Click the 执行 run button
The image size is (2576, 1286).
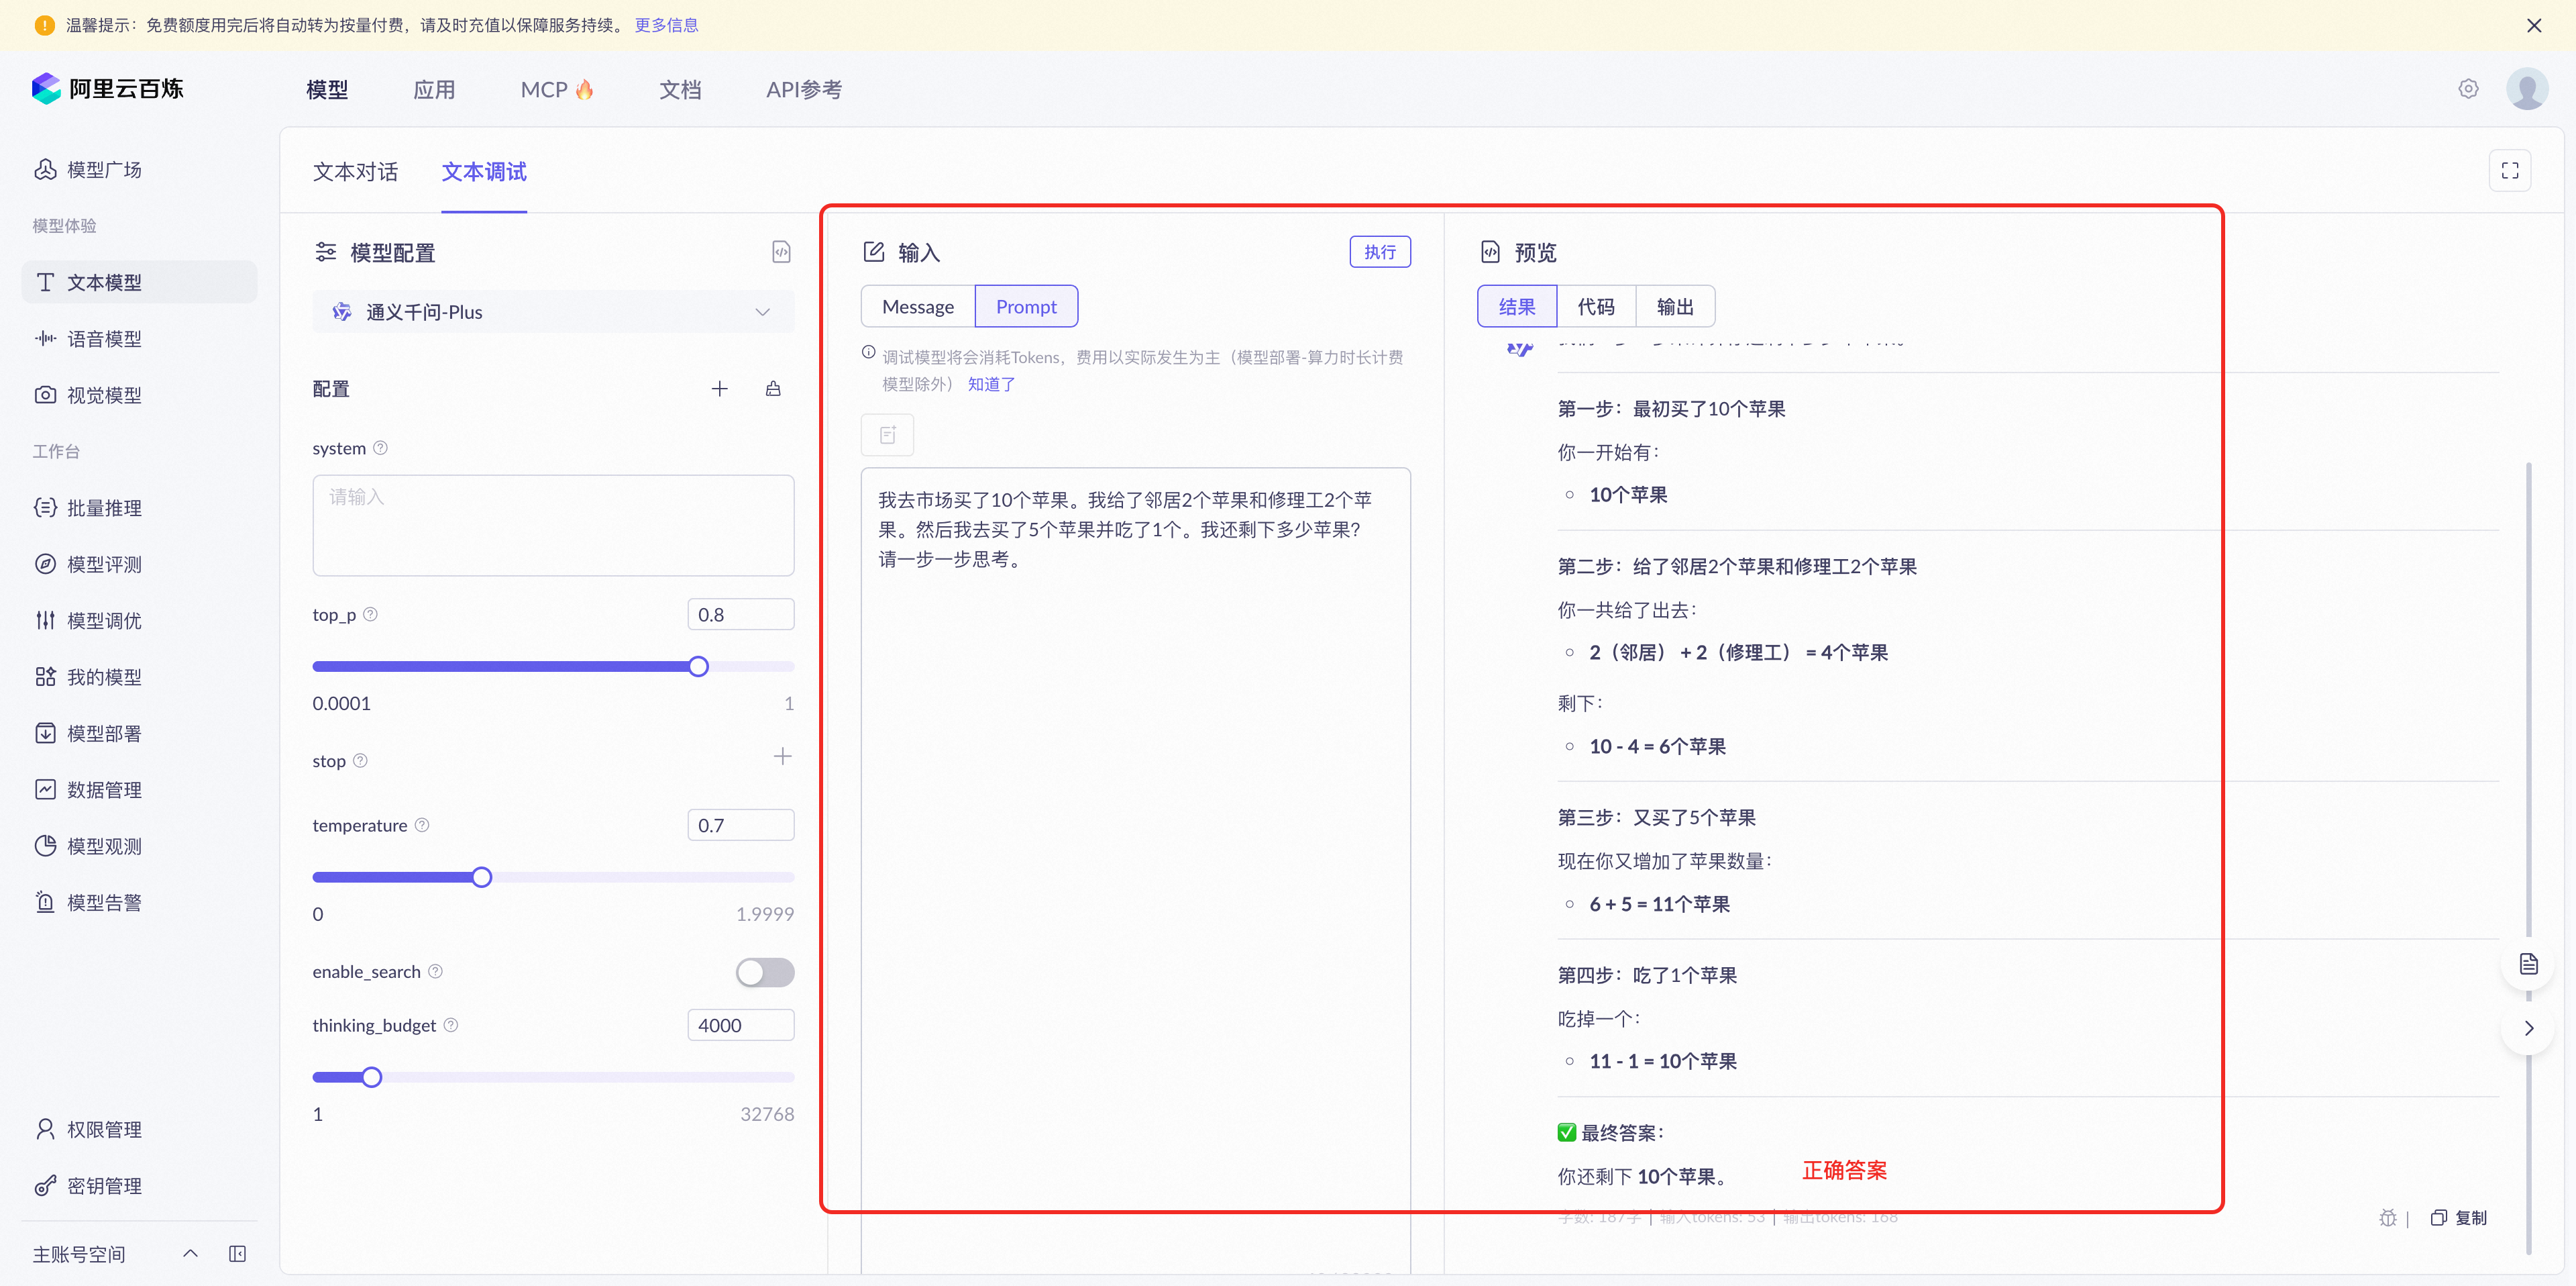pyautogui.click(x=1379, y=252)
